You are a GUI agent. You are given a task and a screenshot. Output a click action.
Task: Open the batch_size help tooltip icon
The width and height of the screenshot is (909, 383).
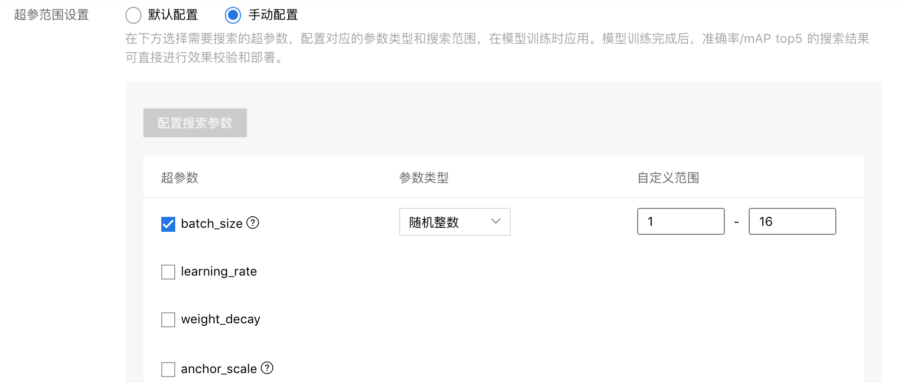pyautogui.click(x=253, y=223)
